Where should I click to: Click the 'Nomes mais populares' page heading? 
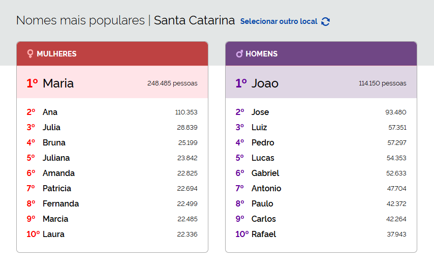coord(80,20)
